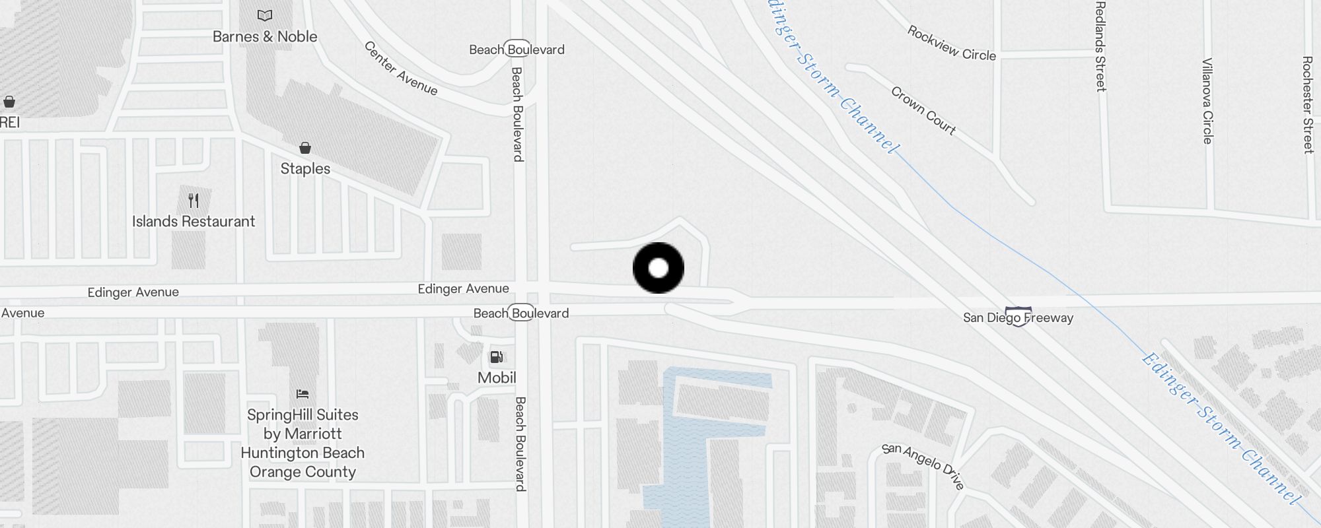This screenshot has width=1321, height=528.
Task: Click the San Angelo Drive label
Action: click(x=923, y=466)
